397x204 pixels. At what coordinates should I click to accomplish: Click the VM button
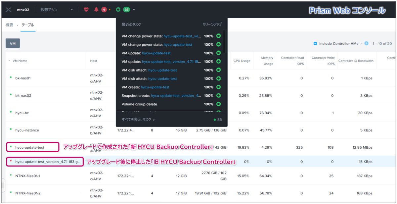(x=13, y=43)
